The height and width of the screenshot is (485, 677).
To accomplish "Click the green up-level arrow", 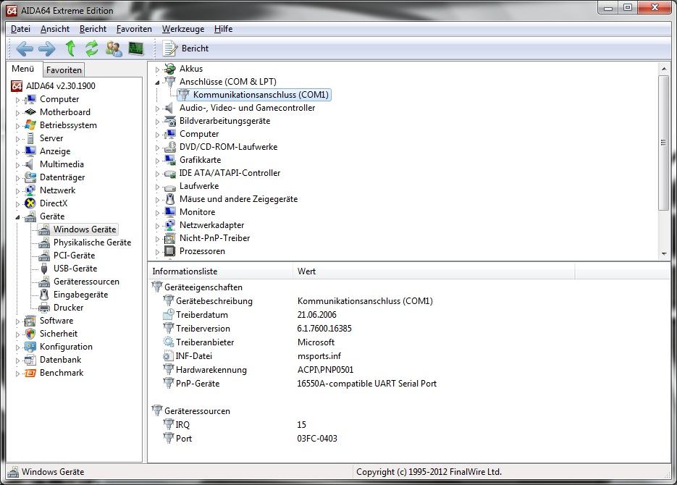I will point(70,48).
